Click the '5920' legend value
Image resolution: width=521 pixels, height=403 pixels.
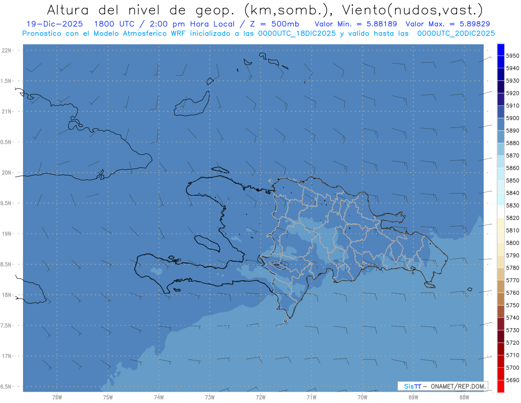coord(512,93)
